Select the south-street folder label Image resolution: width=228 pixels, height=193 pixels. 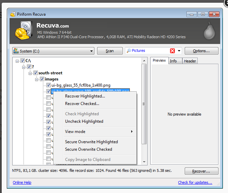point(50,73)
